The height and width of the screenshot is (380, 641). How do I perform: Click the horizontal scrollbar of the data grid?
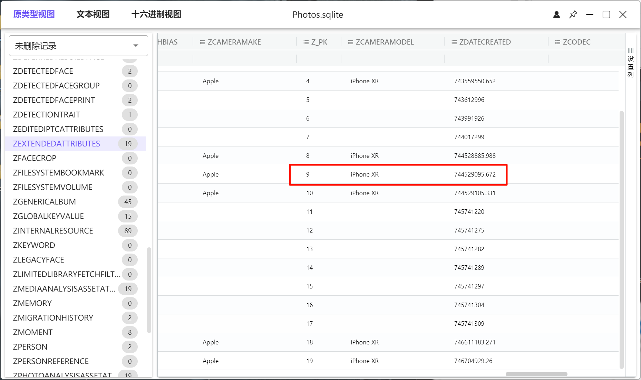click(536, 374)
